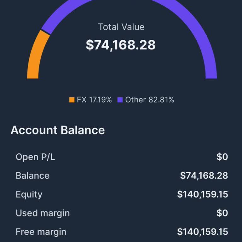Select the Free margin label

click(41, 232)
